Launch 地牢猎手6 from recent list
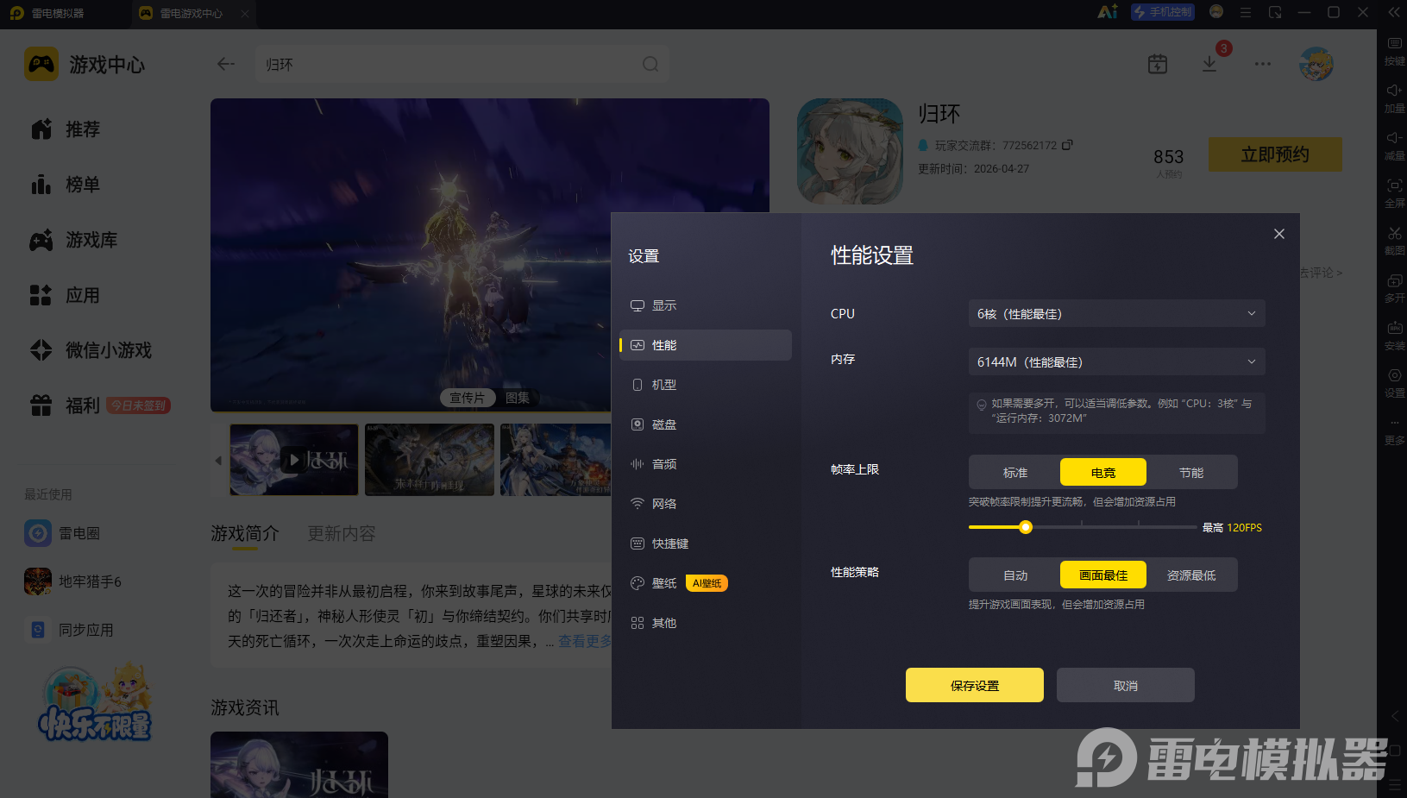 click(73, 581)
